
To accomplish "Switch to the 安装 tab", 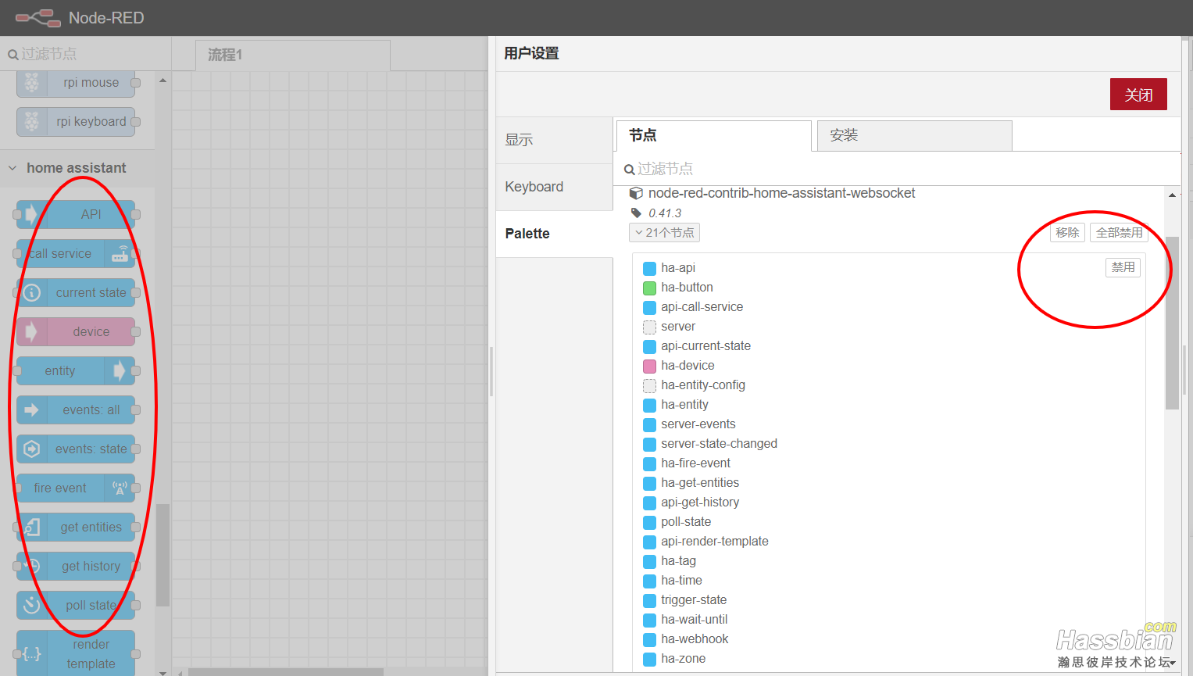I will tap(914, 135).
